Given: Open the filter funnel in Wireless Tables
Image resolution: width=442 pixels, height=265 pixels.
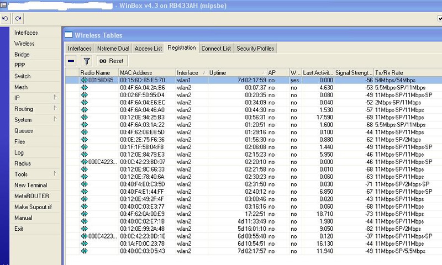Looking at the screenshot, I should 87,61.
